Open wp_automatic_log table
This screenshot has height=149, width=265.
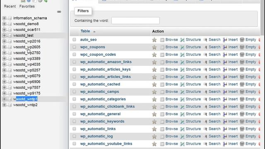96,136
